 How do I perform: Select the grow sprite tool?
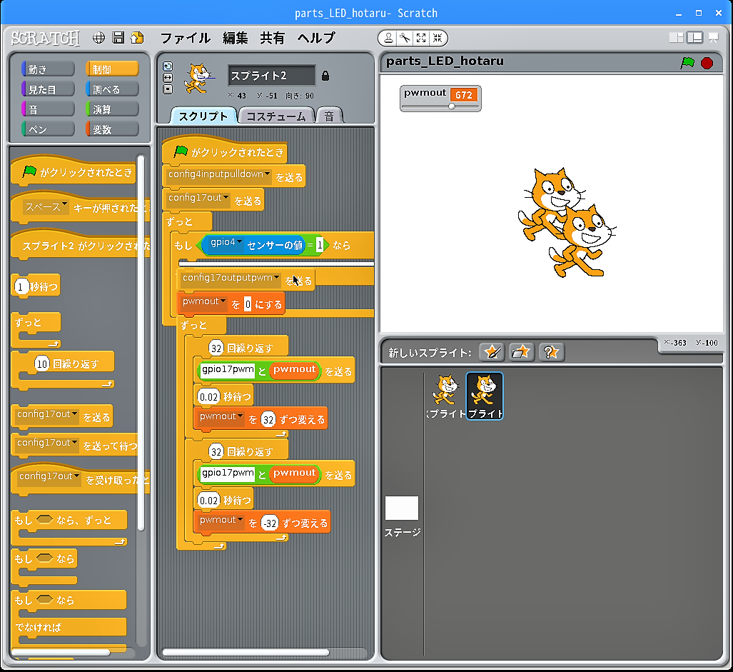[421, 38]
